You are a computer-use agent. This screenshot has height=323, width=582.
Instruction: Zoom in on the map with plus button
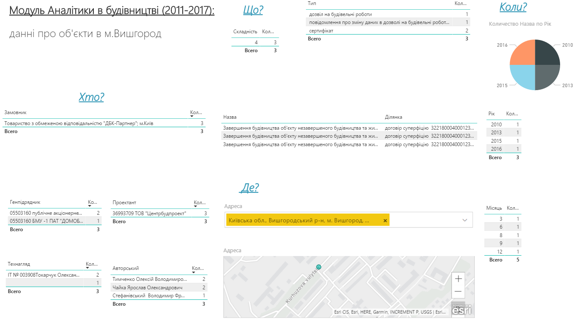tap(458, 279)
